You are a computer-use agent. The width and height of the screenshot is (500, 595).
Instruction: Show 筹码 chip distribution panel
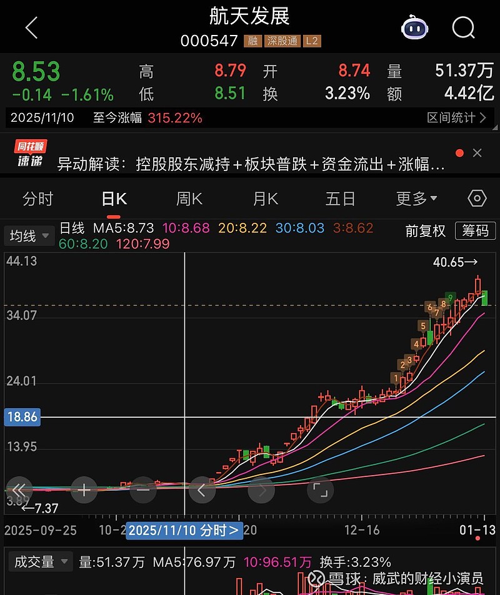[x=475, y=231]
